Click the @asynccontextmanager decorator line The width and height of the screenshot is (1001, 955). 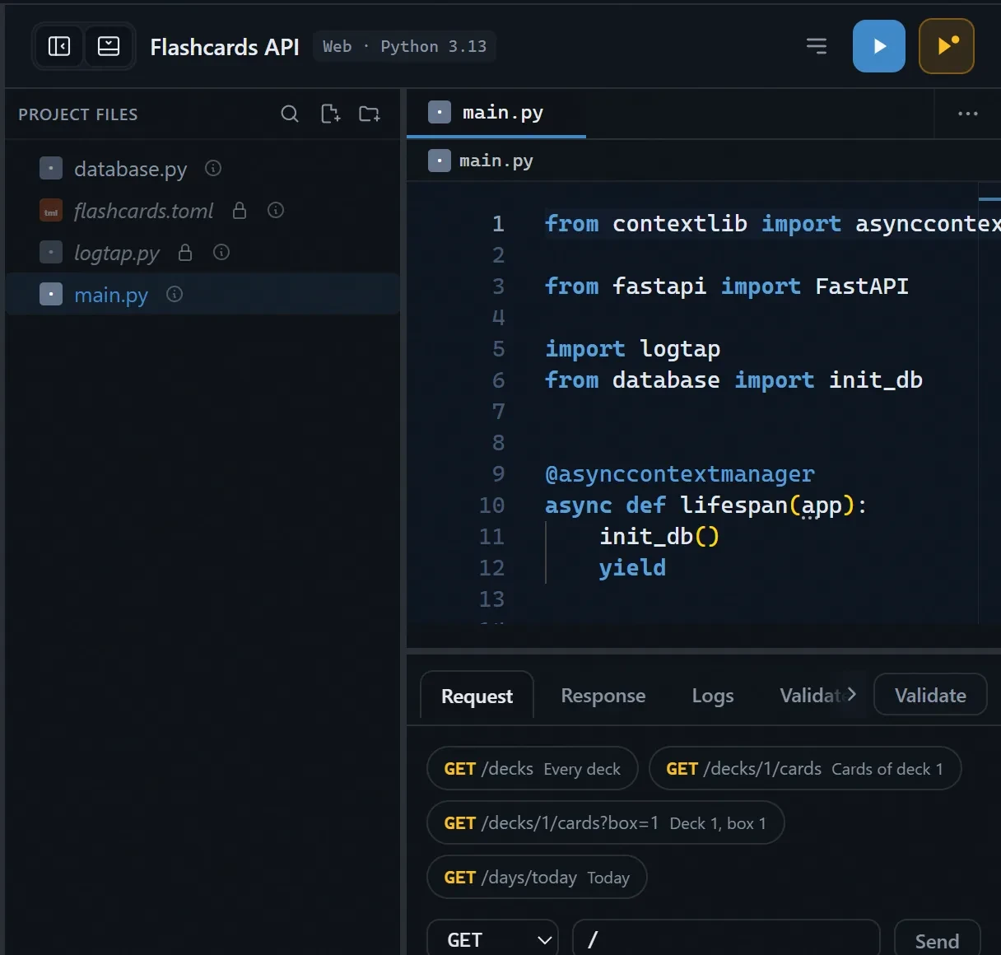click(680, 474)
